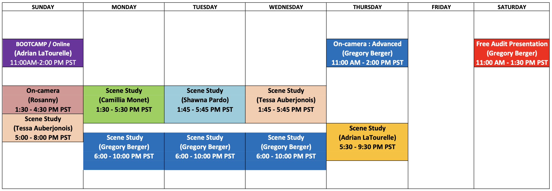
Task: Select Monday Scene Study with Camillia Monet
Action: (124, 105)
